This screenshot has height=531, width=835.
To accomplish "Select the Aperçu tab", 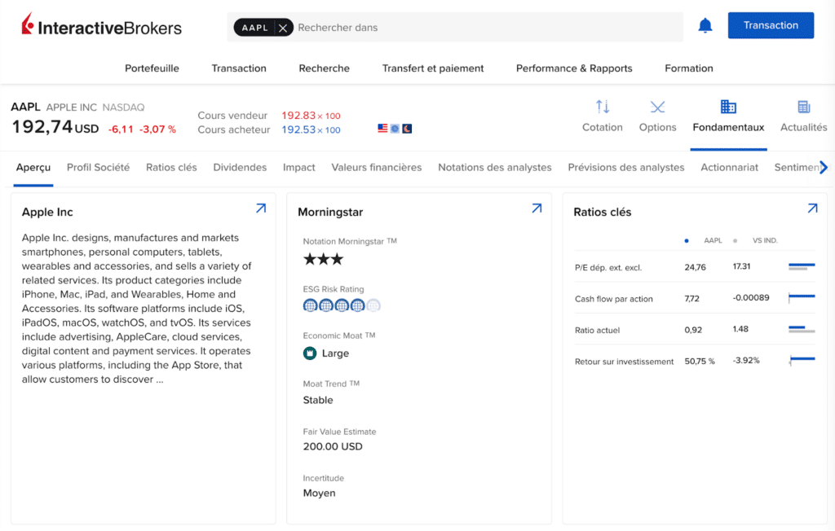I will click(x=33, y=168).
